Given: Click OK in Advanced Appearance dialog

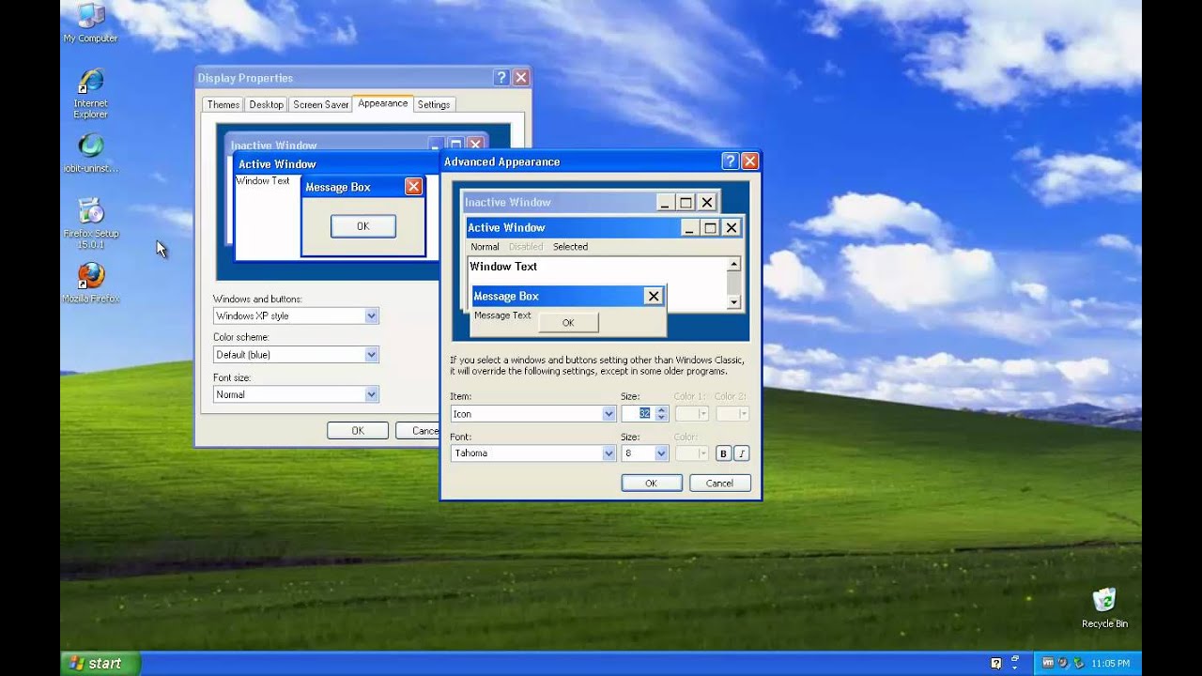Looking at the screenshot, I should [652, 484].
